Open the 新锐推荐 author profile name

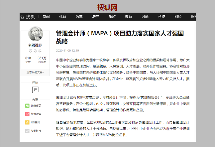click(35, 45)
